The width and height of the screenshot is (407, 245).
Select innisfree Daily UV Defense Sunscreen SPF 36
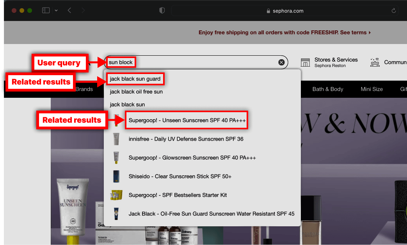[x=186, y=139]
